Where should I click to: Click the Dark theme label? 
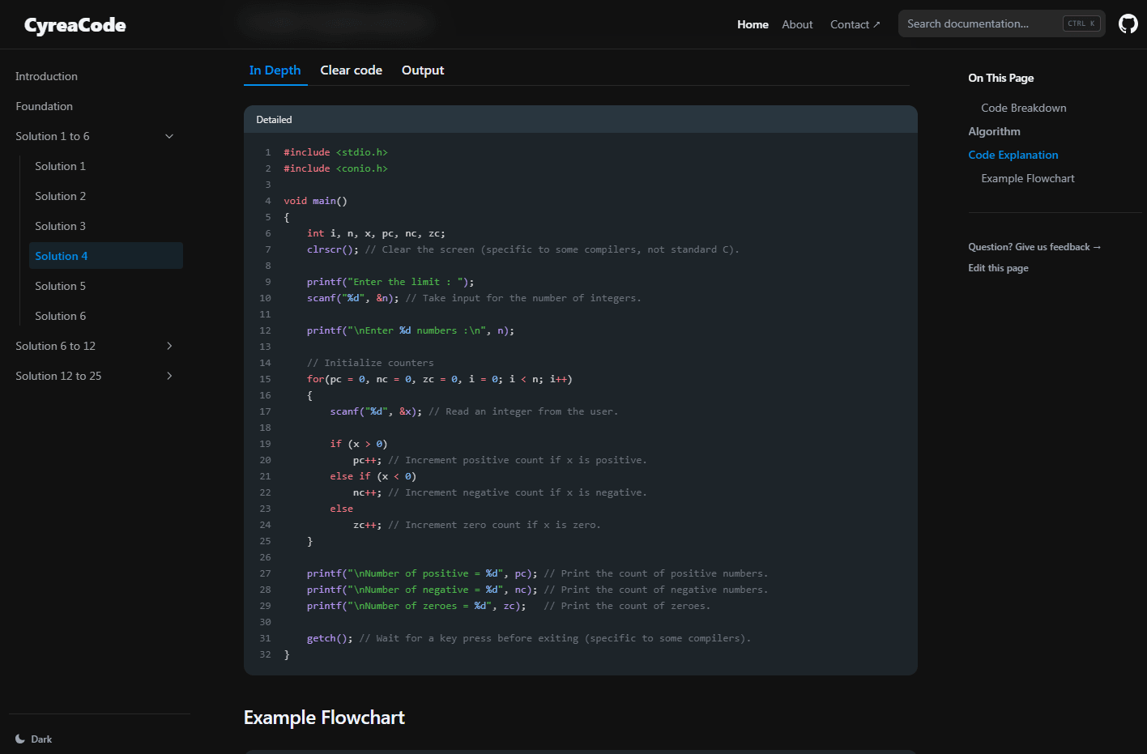(41, 739)
